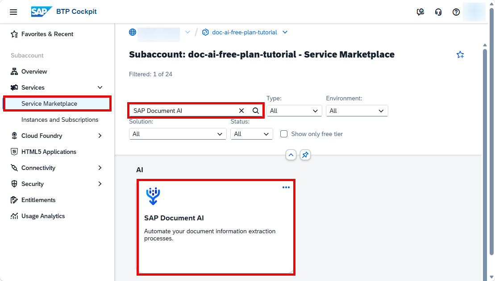Expand the Cloud Foundry navigation group
The image size is (495, 281).
(100, 136)
